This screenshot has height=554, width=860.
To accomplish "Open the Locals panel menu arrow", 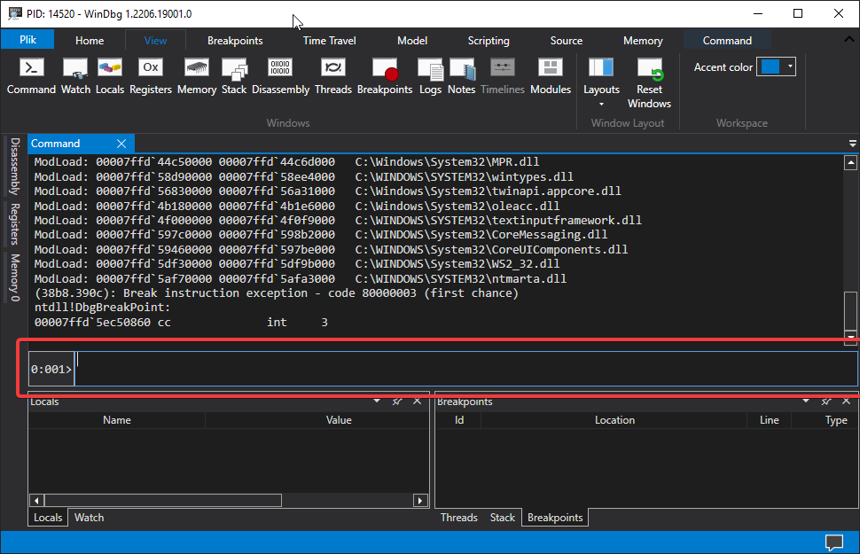I will [376, 401].
